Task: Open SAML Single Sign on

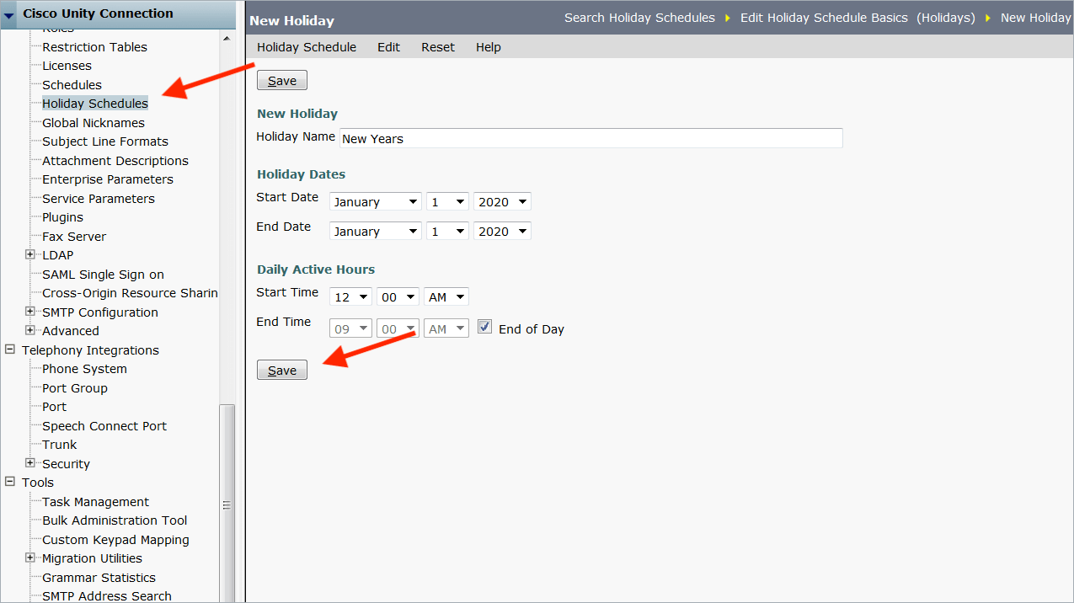Action: [x=103, y=275]
